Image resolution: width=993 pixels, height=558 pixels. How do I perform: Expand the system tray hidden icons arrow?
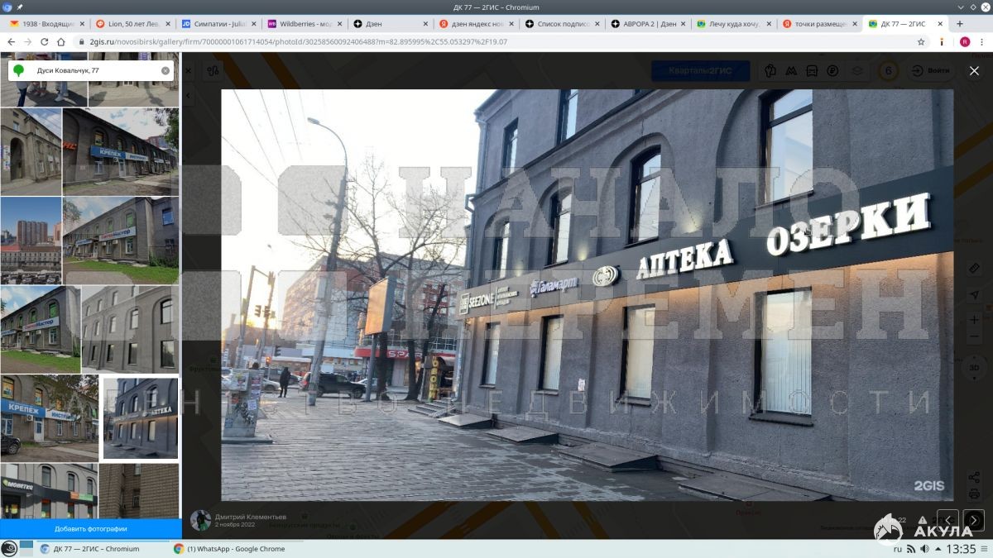point(938,550)
